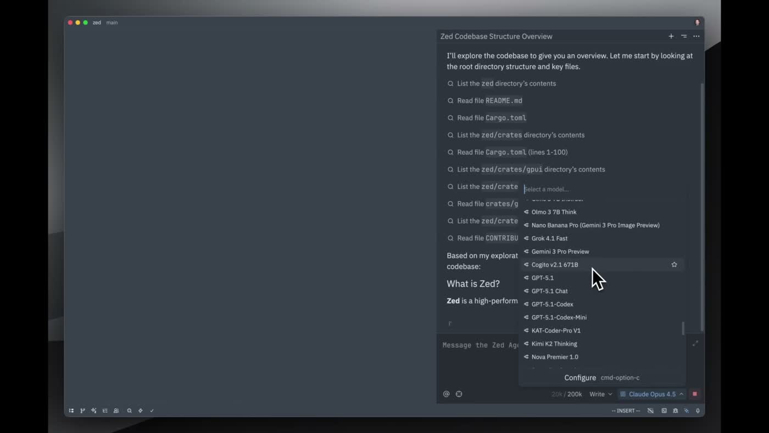
Task: Toggle the agent panel sparkle icon
Action: coord(687,410)
